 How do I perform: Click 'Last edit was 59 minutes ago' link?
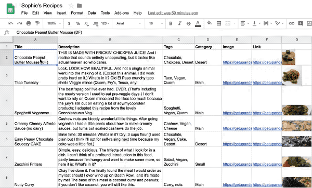coord(173,13)
